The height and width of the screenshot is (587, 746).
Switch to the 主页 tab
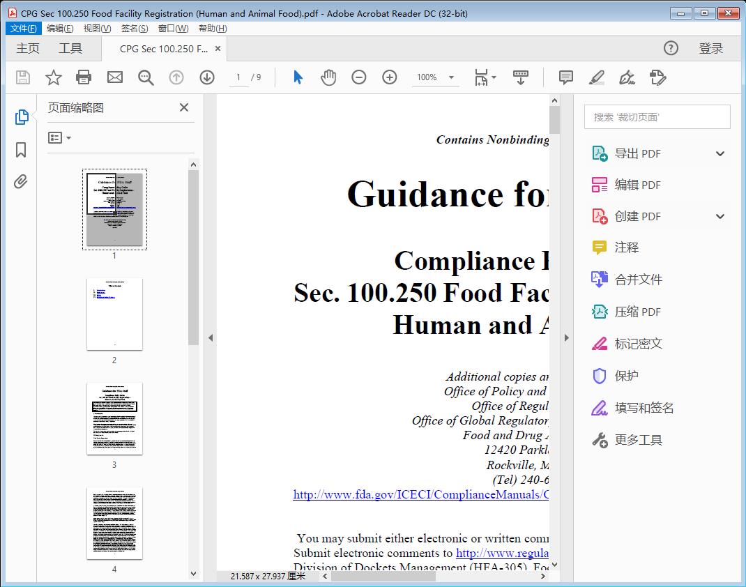click(x=28, y=48)
